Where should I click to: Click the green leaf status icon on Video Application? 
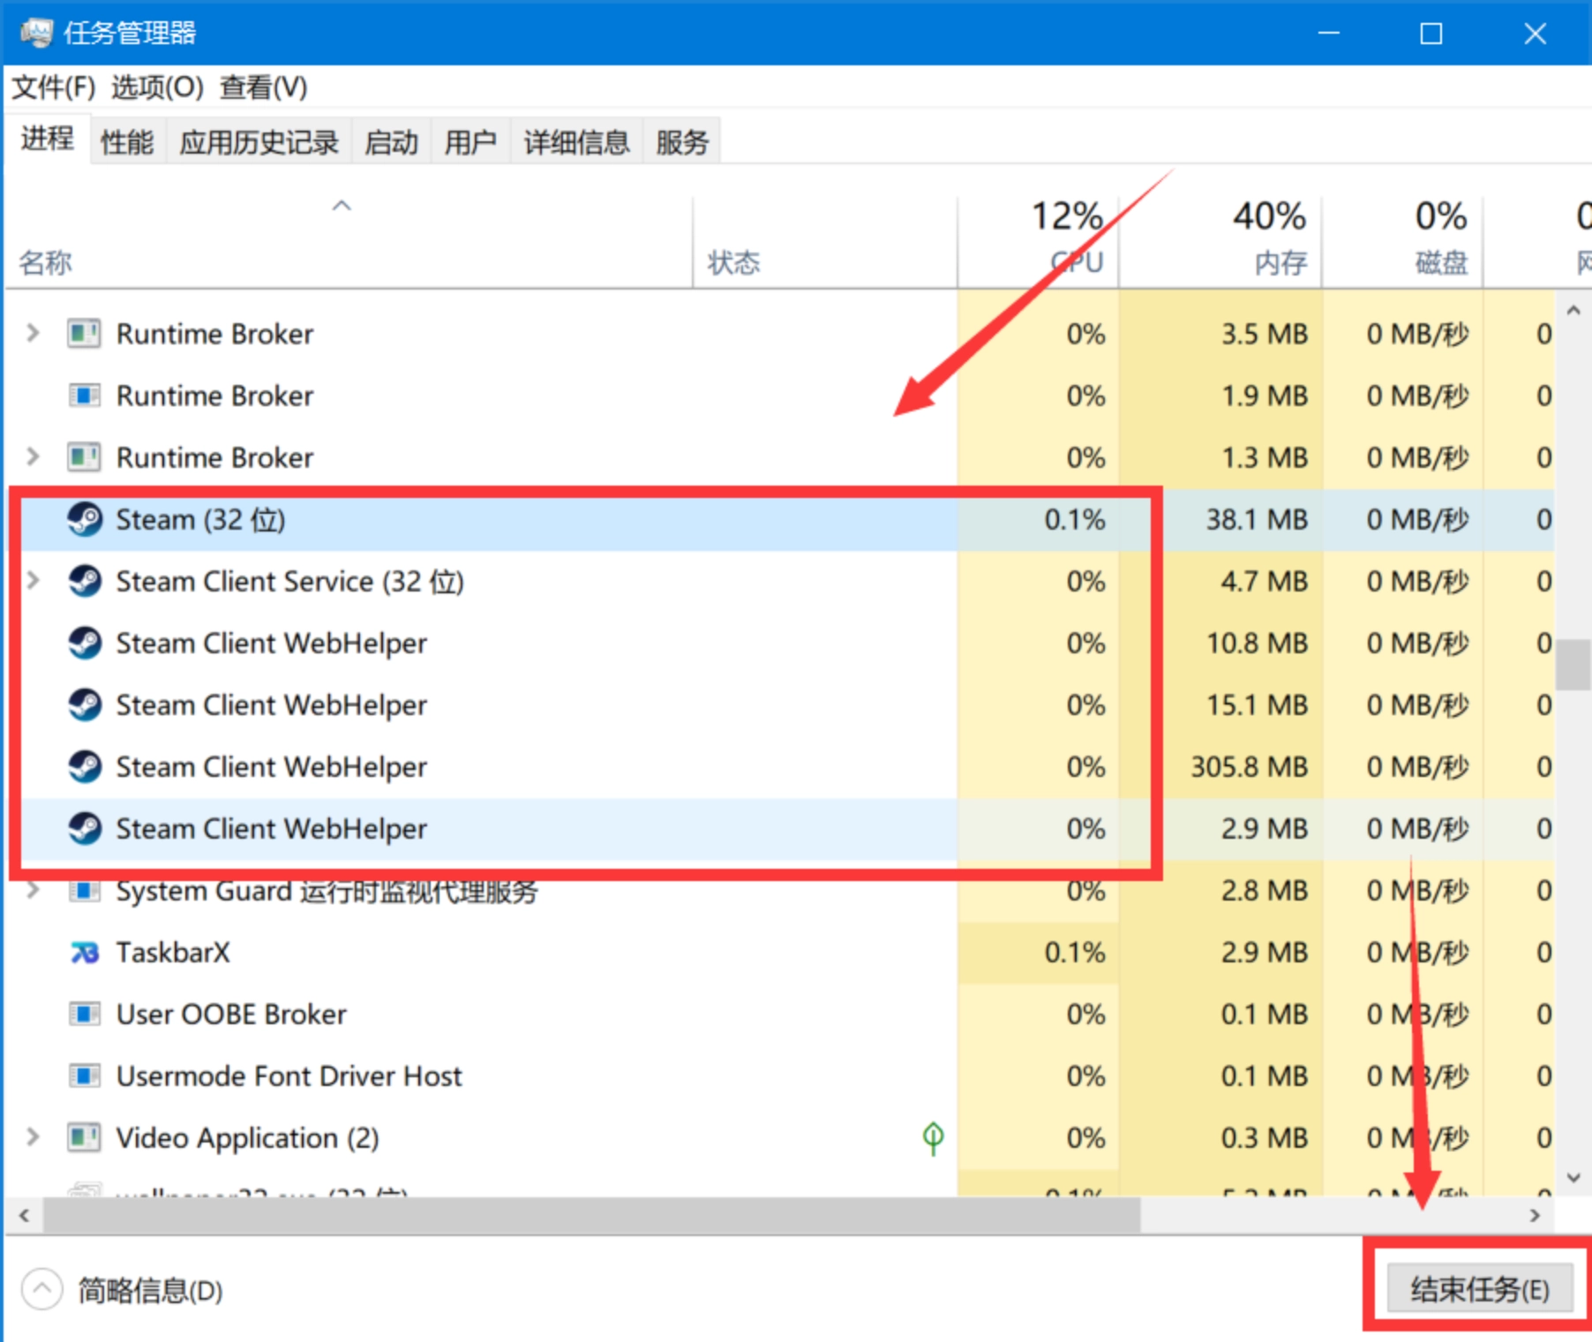933,1137
